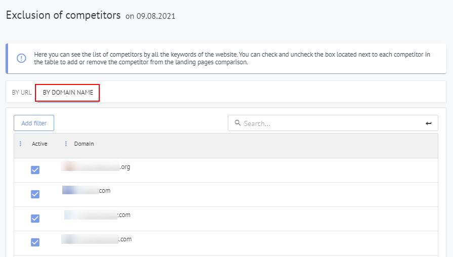The image size is (453, 257).
Task: Click the Domain column header label
Action: [84, 144]
